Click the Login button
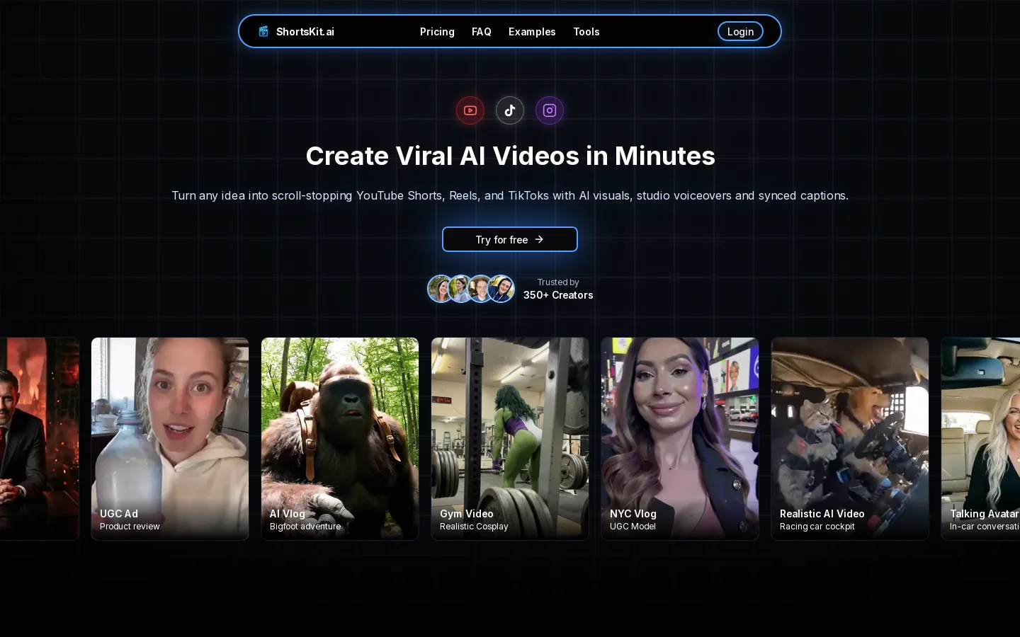This screenshot has height=637, width=1020. pos(740,31)
